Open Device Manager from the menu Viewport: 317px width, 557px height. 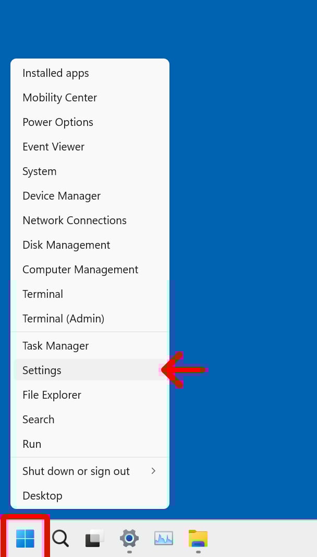click(62, 196)
